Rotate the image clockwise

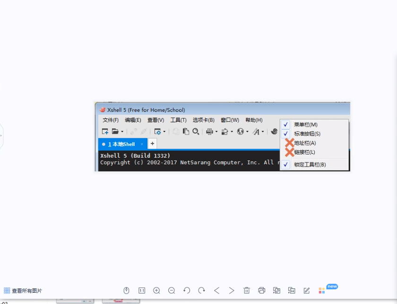pos(201,290)
